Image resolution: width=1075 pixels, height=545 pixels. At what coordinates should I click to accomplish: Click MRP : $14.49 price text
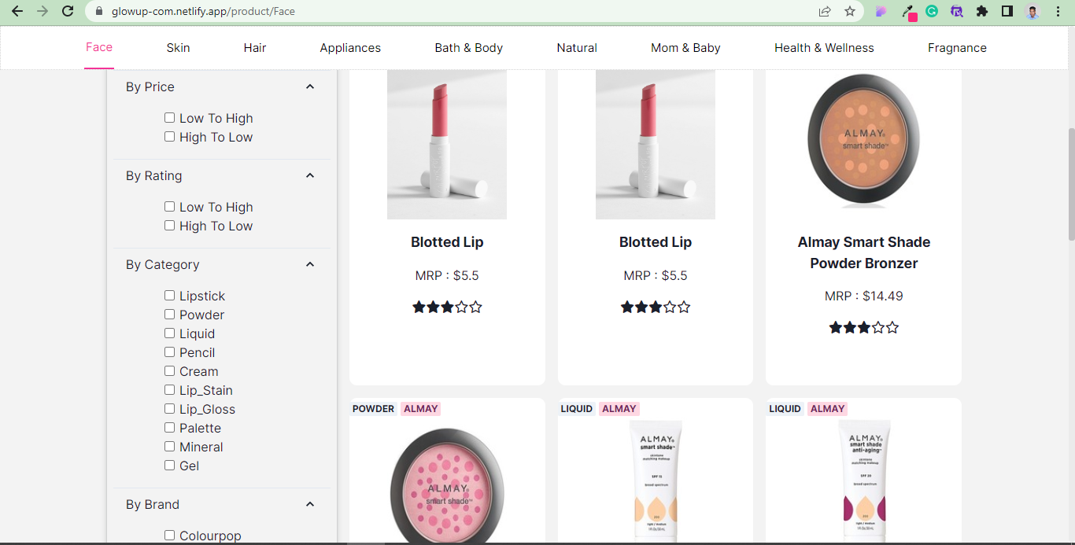[x=864, y=296]
